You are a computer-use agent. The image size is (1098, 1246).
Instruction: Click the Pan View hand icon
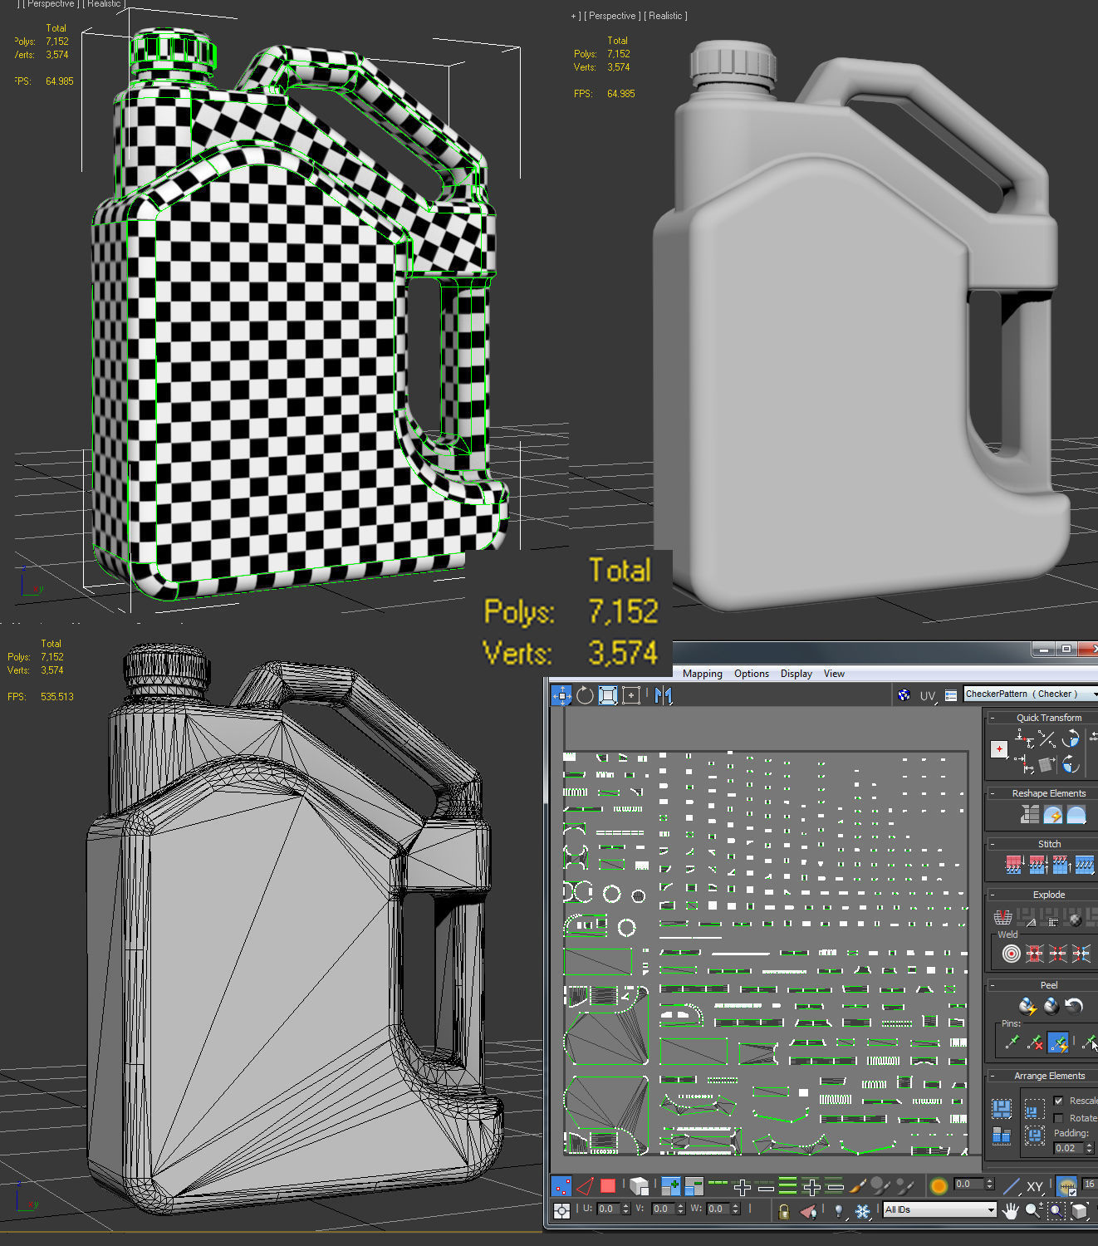1010,1210
